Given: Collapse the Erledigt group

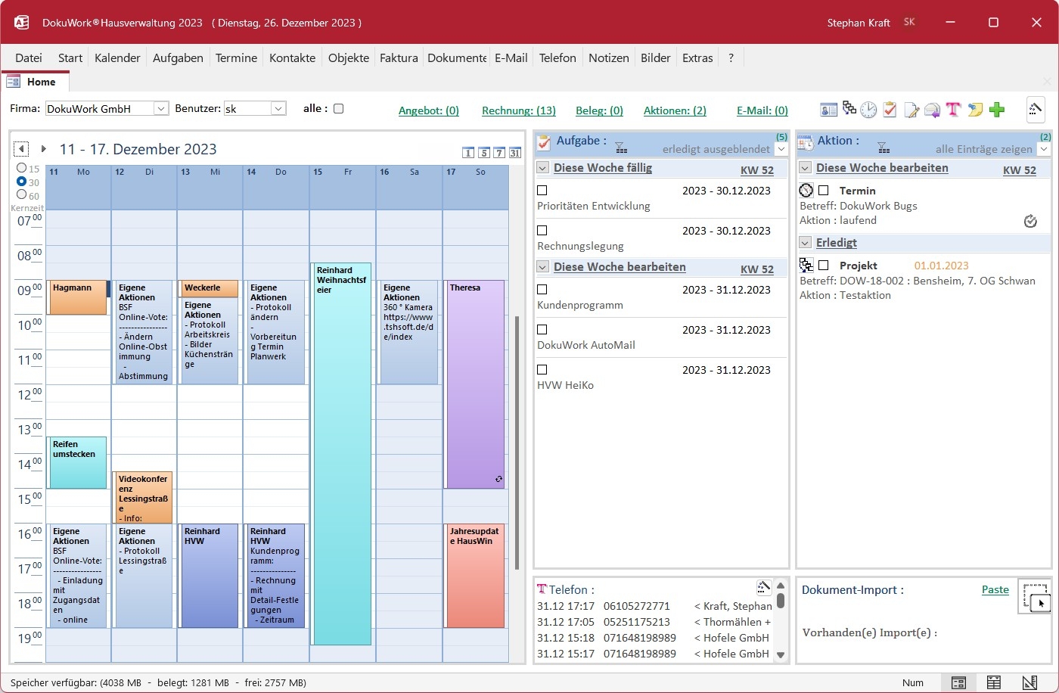Looking at the screenshot, I should 806,243.
